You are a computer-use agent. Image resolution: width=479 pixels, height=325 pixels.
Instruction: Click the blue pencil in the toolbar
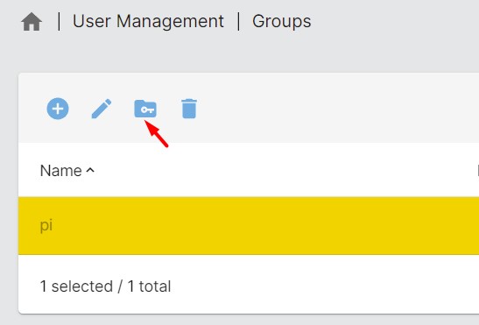point(102,109)
